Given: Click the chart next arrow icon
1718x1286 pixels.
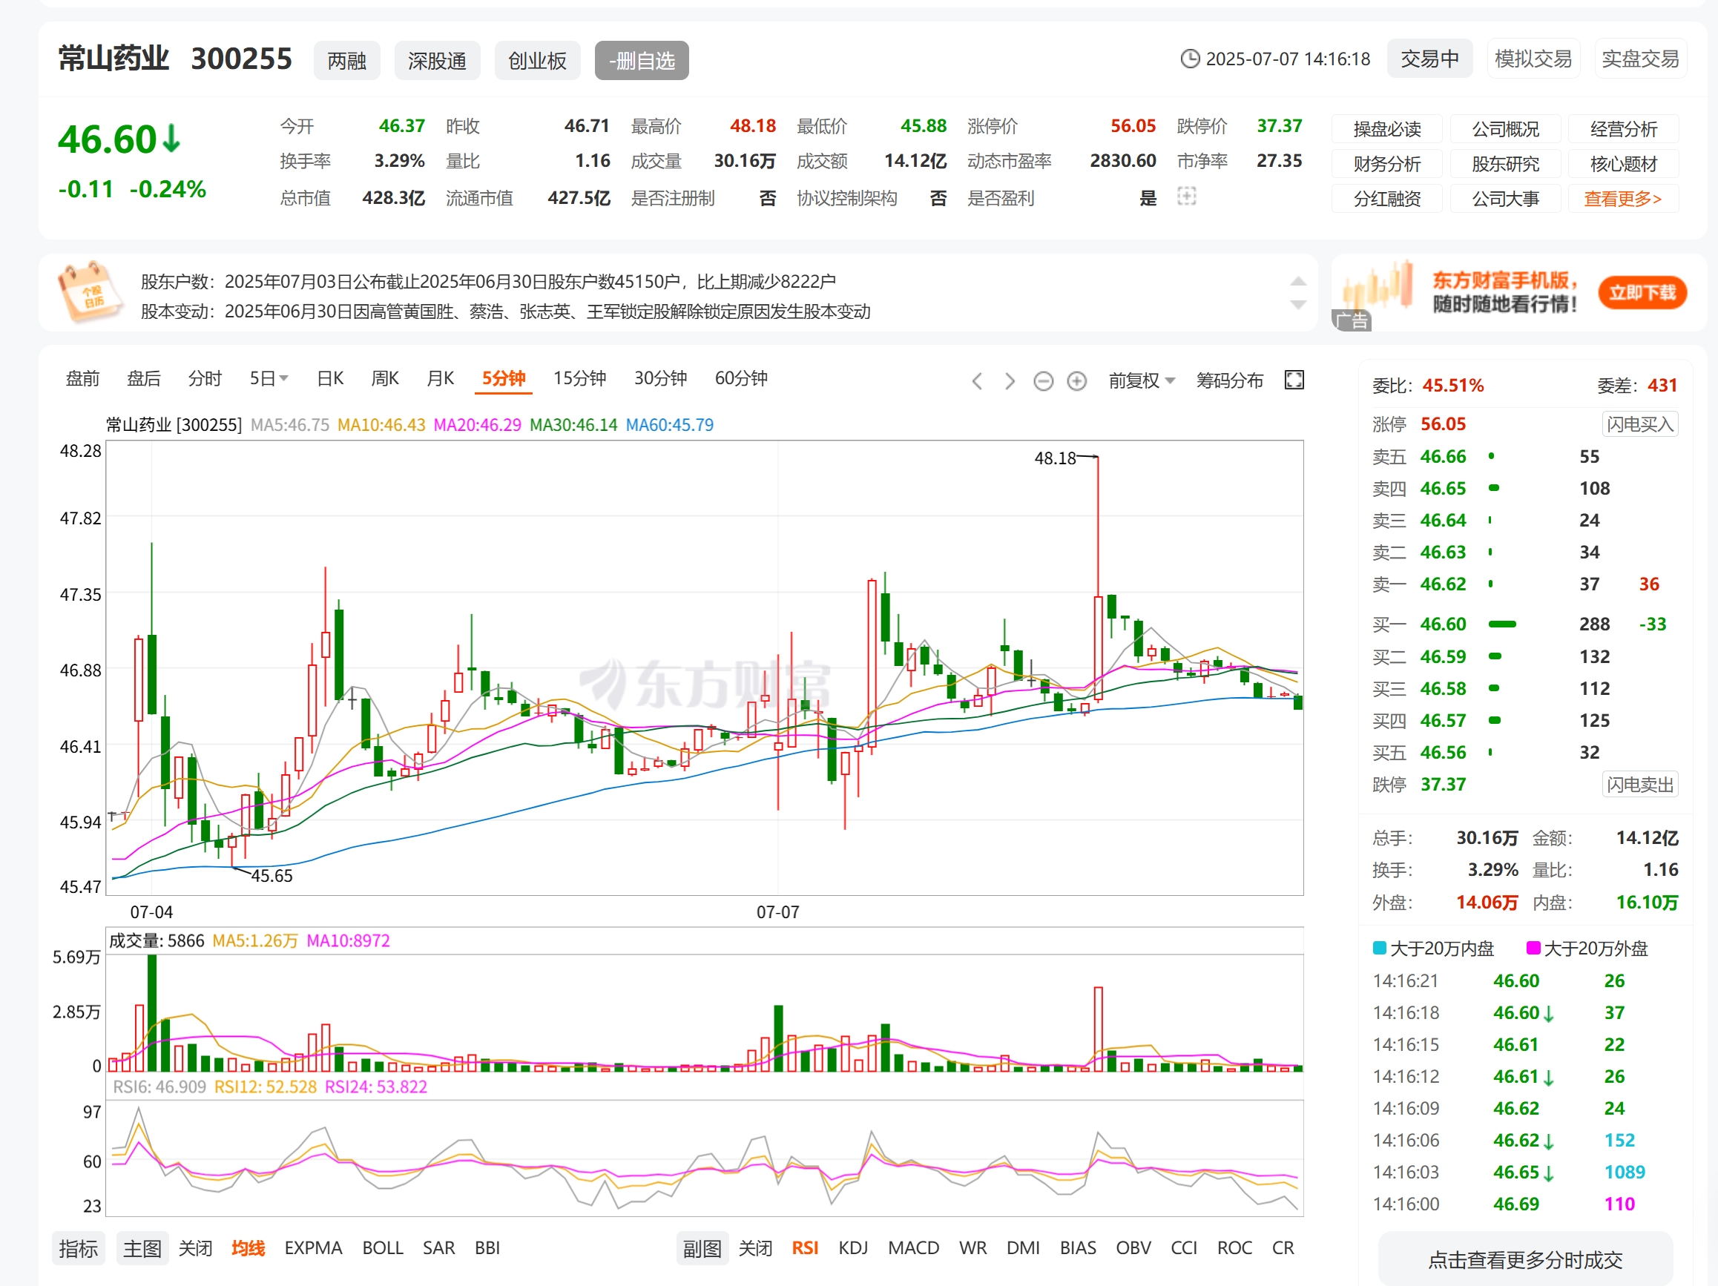Looking at the screenshot, I should [1010, 380].
